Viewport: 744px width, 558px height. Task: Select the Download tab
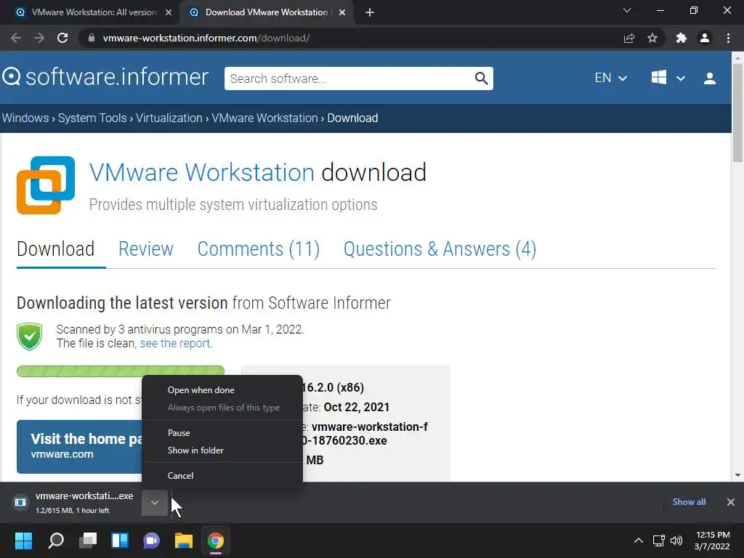[55, 249]
